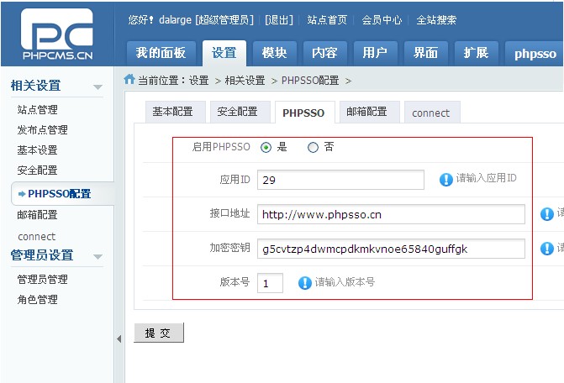
Task: Open phpsso top navigation tab
Action: 535,54
